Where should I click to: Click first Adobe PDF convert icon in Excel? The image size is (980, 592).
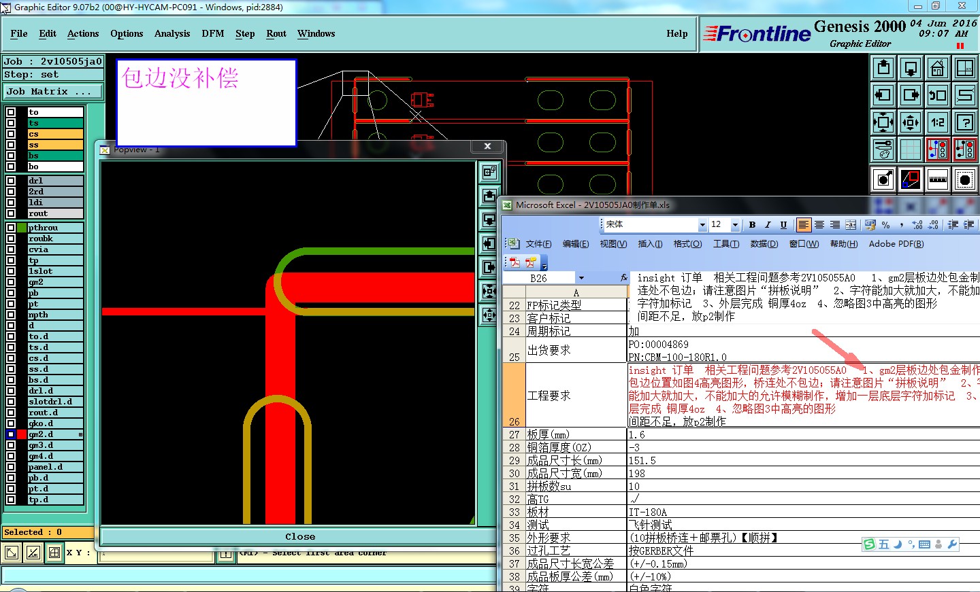point(514,262)
